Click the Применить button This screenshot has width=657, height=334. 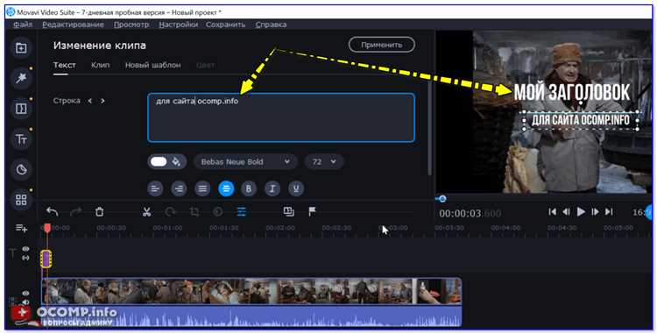(382, 45)
